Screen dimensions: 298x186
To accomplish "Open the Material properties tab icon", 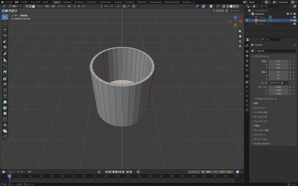I will coord(247,110).
